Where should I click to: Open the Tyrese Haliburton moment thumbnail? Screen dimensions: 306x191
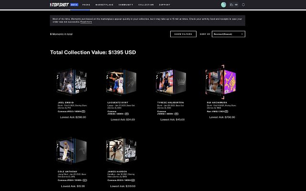pos(171,82)
